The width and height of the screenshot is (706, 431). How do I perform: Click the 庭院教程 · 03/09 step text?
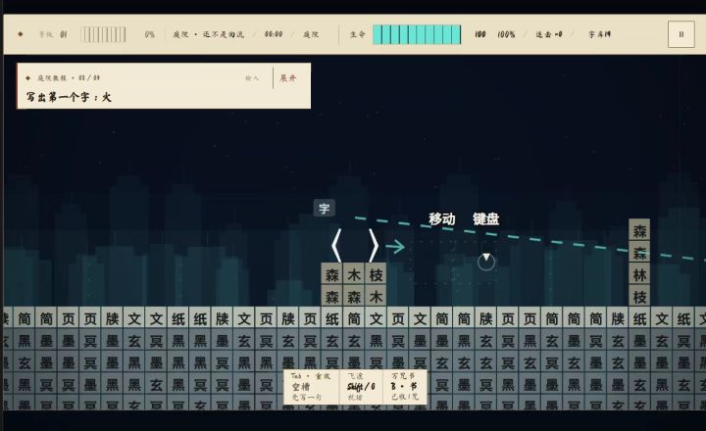(x=69, y=78)
